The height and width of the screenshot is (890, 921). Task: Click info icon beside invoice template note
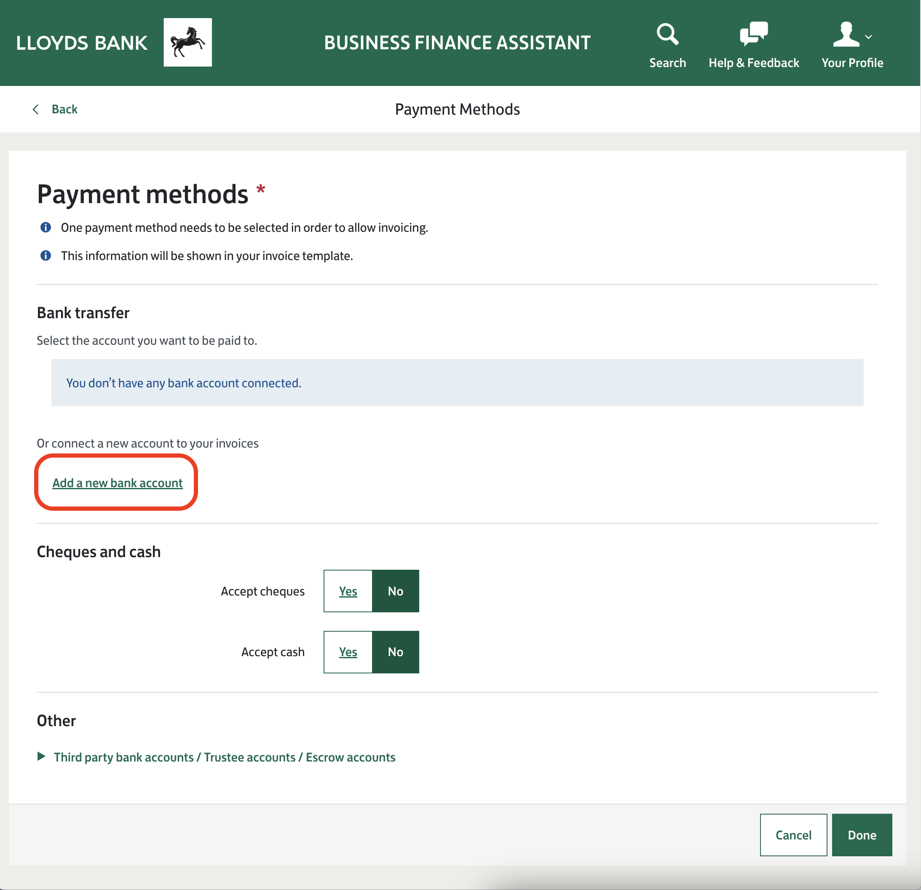[x=46, y=256]
